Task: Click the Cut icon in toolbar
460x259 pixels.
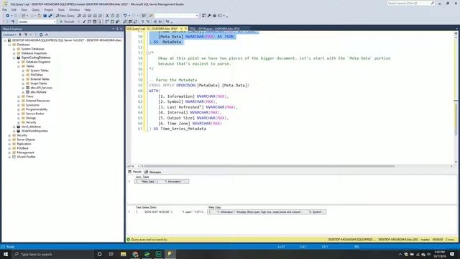Action: tap(107, 16)
